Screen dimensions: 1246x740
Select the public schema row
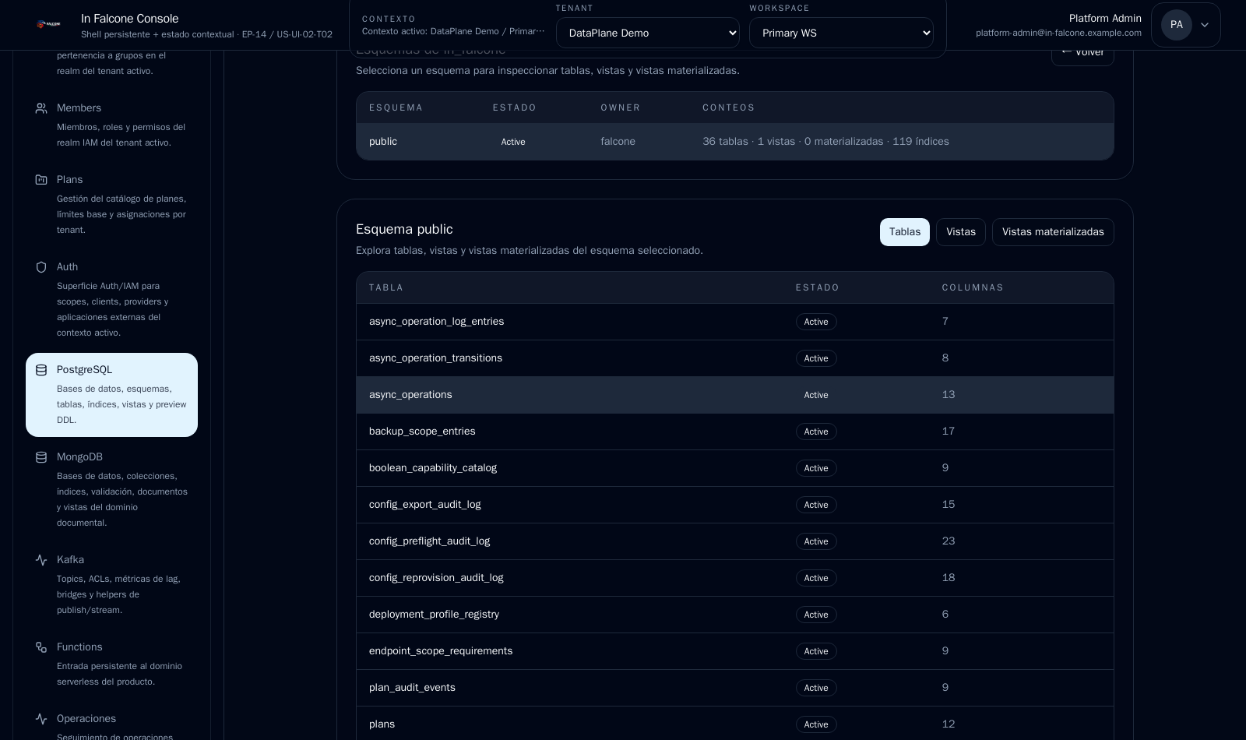pyautogui.click(x=735, y=142)
